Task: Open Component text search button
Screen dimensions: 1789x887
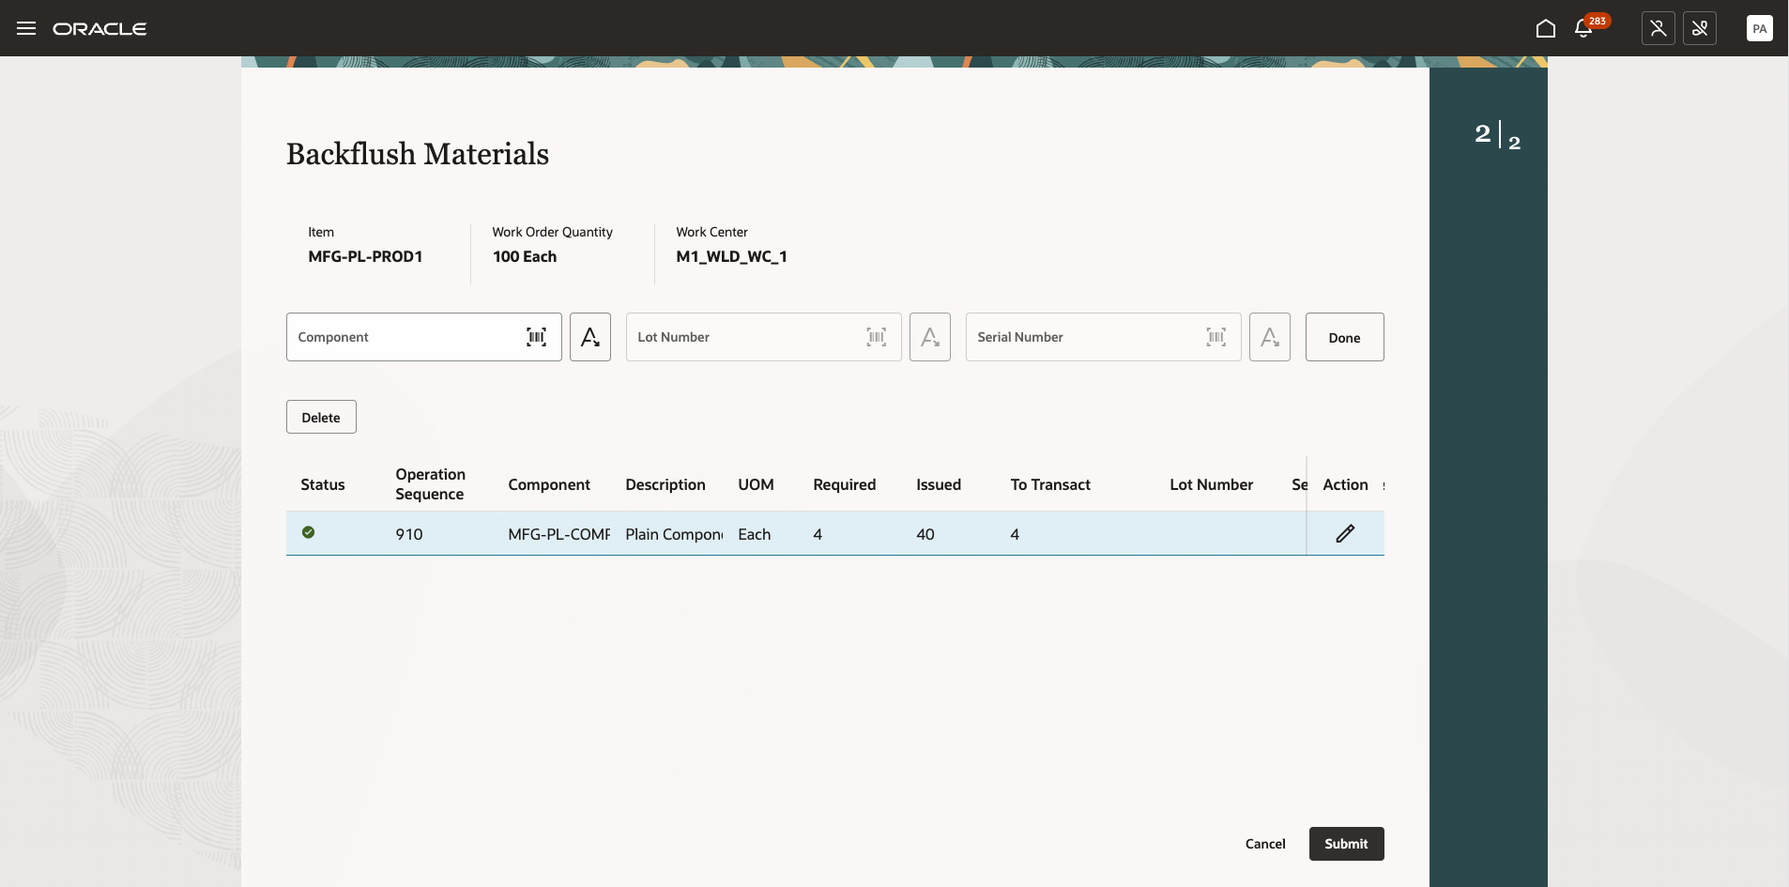Action: (590, 337)
